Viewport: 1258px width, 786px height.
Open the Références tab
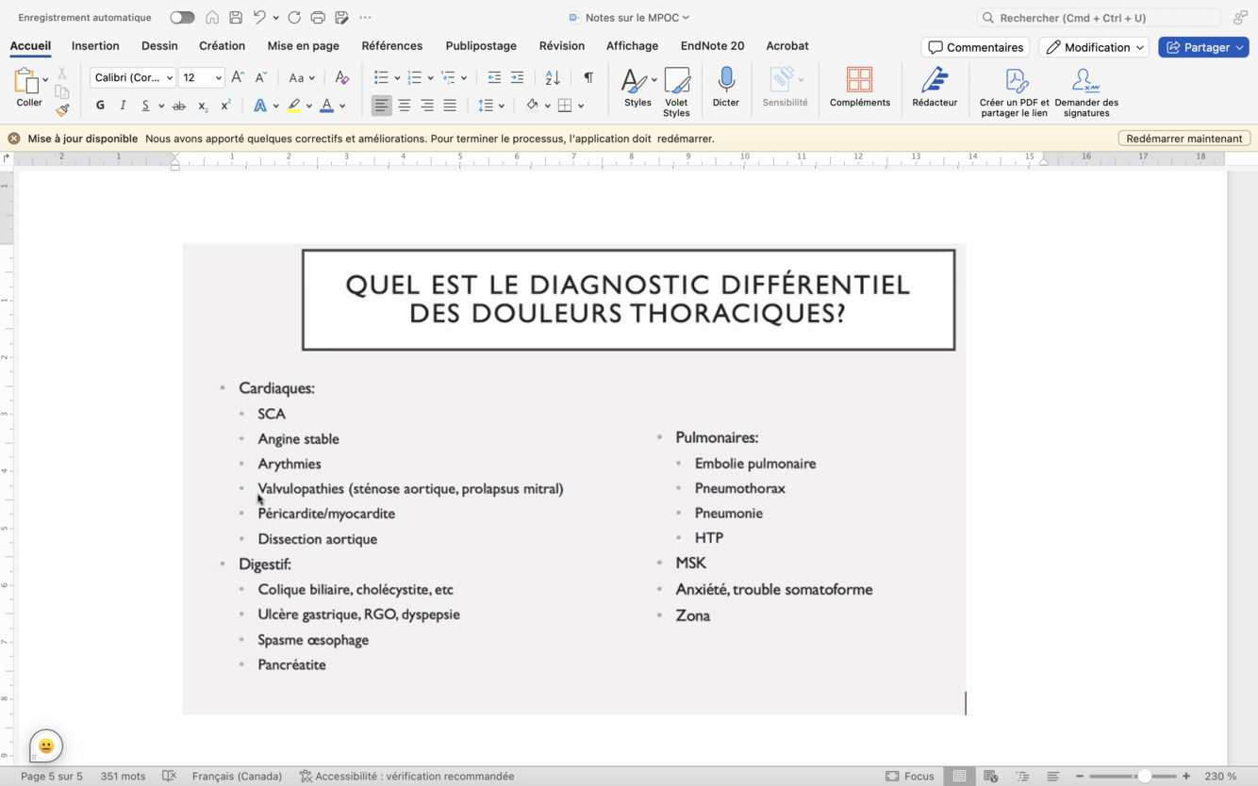(391, 45)
